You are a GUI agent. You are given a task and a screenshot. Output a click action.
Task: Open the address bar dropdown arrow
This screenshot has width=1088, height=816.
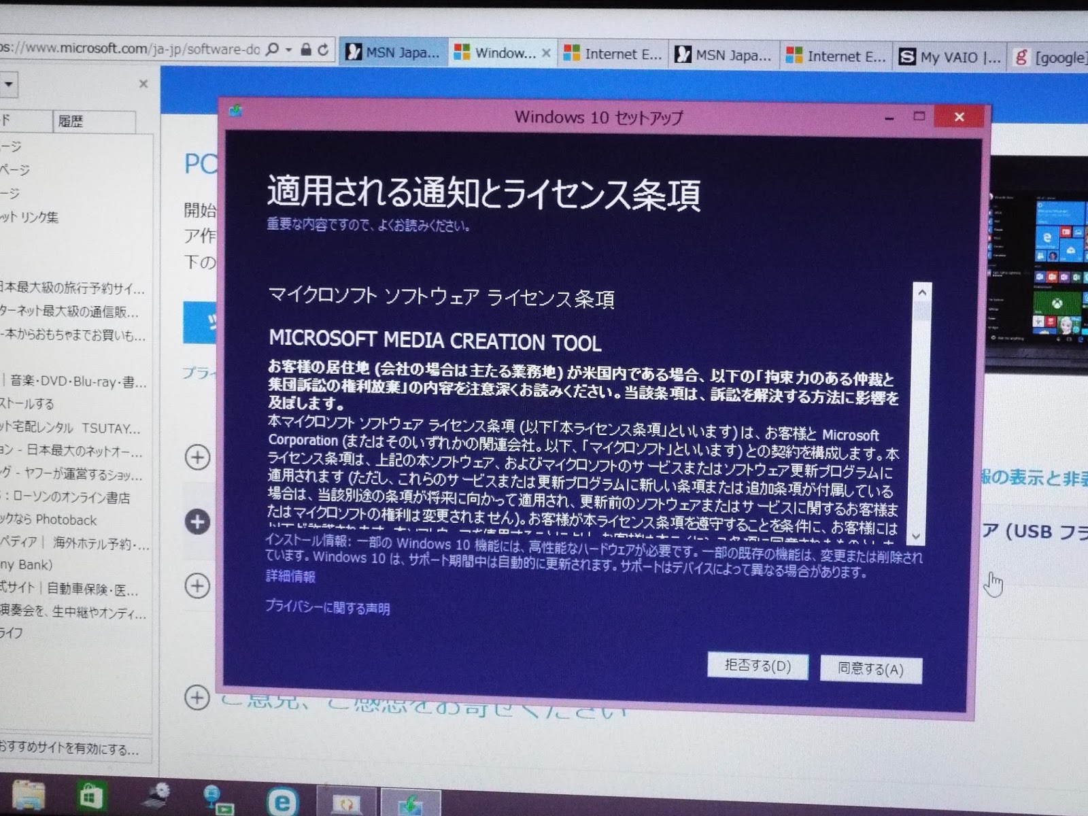pos(288,50)
